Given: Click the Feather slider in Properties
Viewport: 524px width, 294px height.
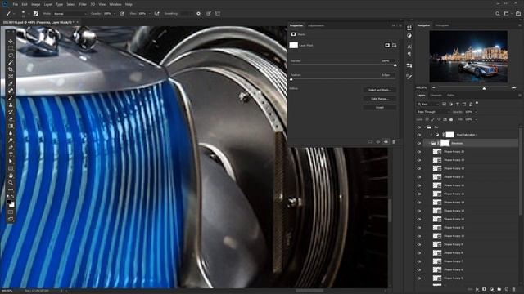Looking at the screenshot, I should pos(344,78).
